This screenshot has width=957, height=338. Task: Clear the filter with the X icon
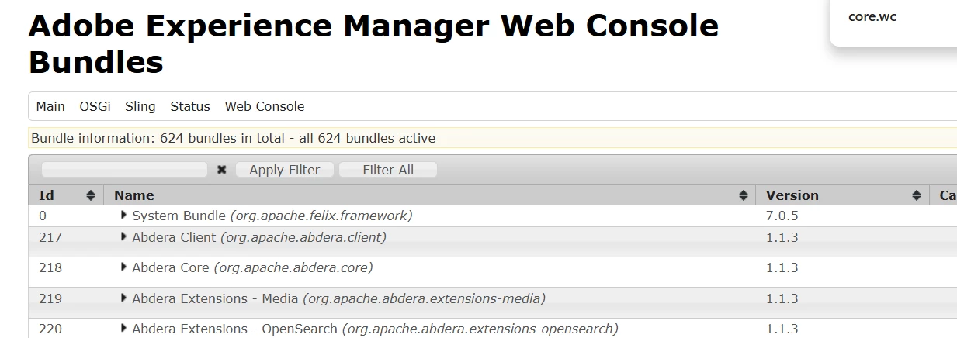221,170
